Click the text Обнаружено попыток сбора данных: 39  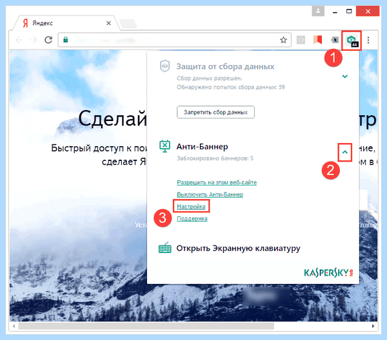coord(231,87)
